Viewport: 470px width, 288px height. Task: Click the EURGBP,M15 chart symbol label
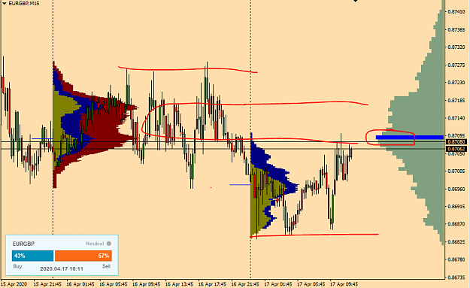[x=24, y=4]
